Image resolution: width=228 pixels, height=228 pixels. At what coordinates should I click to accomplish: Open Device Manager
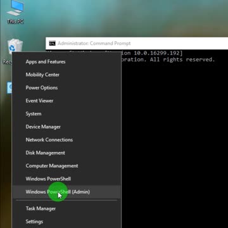coord(66,127)
